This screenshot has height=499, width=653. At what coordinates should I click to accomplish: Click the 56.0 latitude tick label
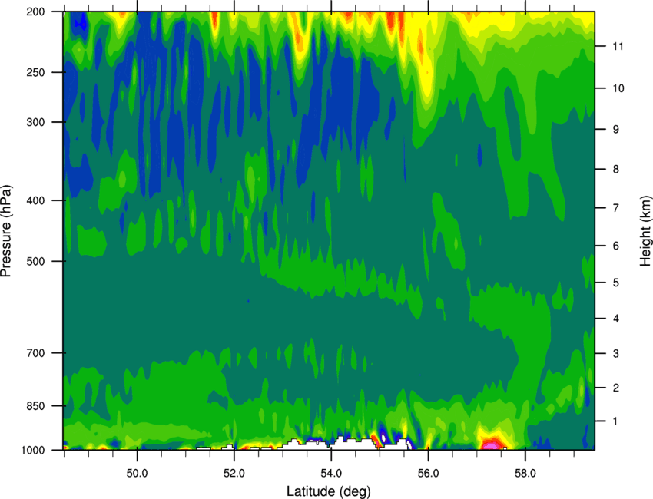428,474
